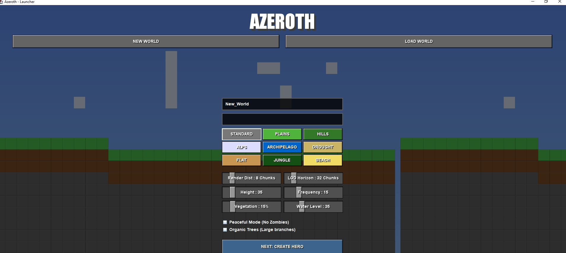Click NEXT: CREATE HERO button
Screen dimensions: 566x253
pyautogui.click(x=282, y=246)
